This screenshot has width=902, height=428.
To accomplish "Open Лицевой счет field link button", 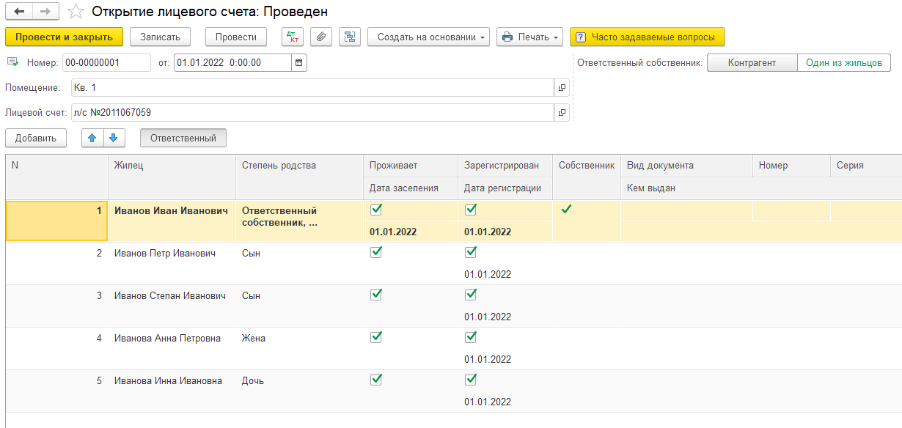I will click(562, 113).
